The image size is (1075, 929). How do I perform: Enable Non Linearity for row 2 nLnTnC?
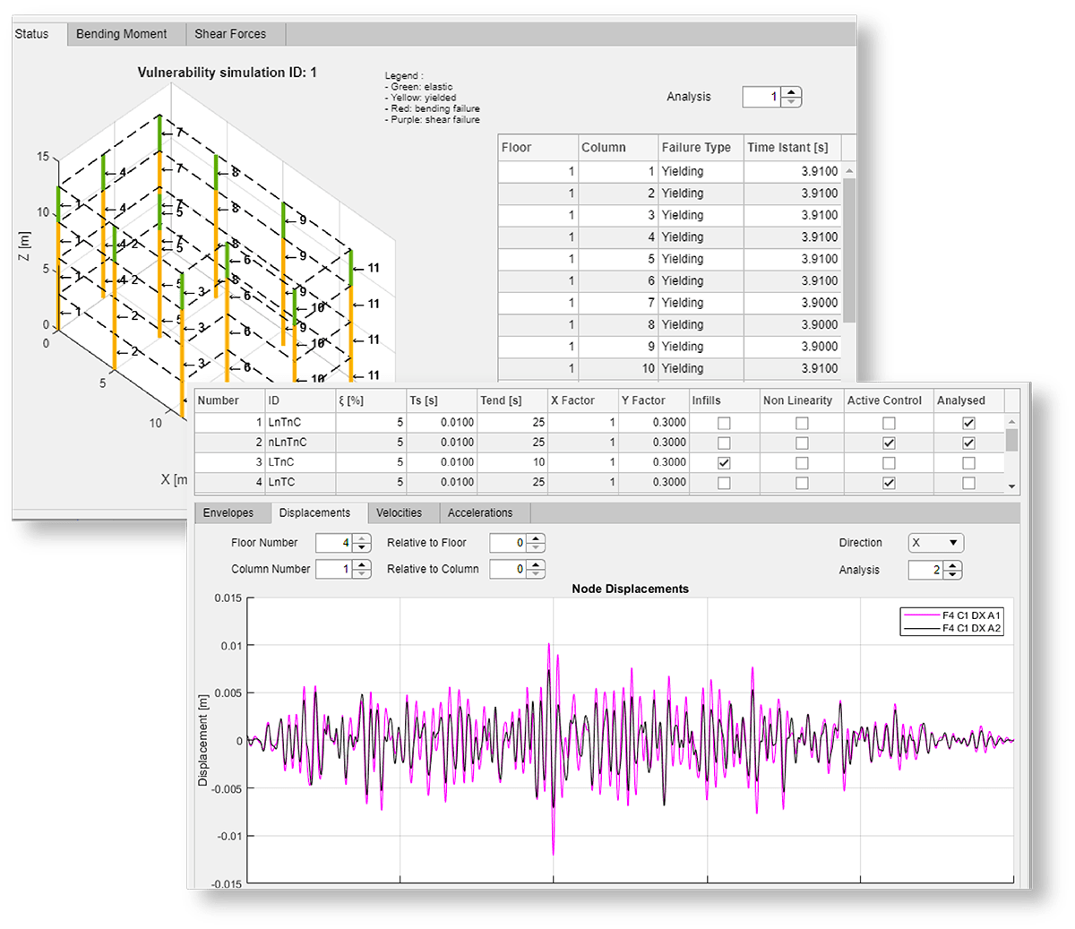coord(802,443)
